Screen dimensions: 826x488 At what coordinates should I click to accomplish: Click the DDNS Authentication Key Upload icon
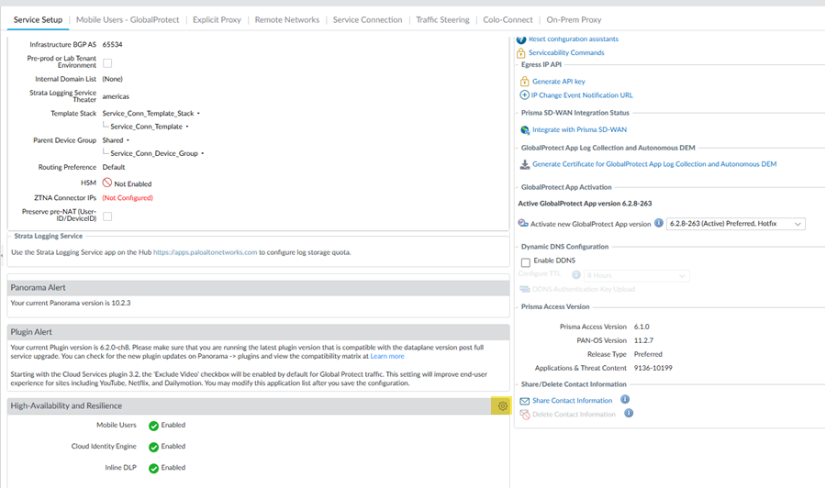click(x=525, y=289)
